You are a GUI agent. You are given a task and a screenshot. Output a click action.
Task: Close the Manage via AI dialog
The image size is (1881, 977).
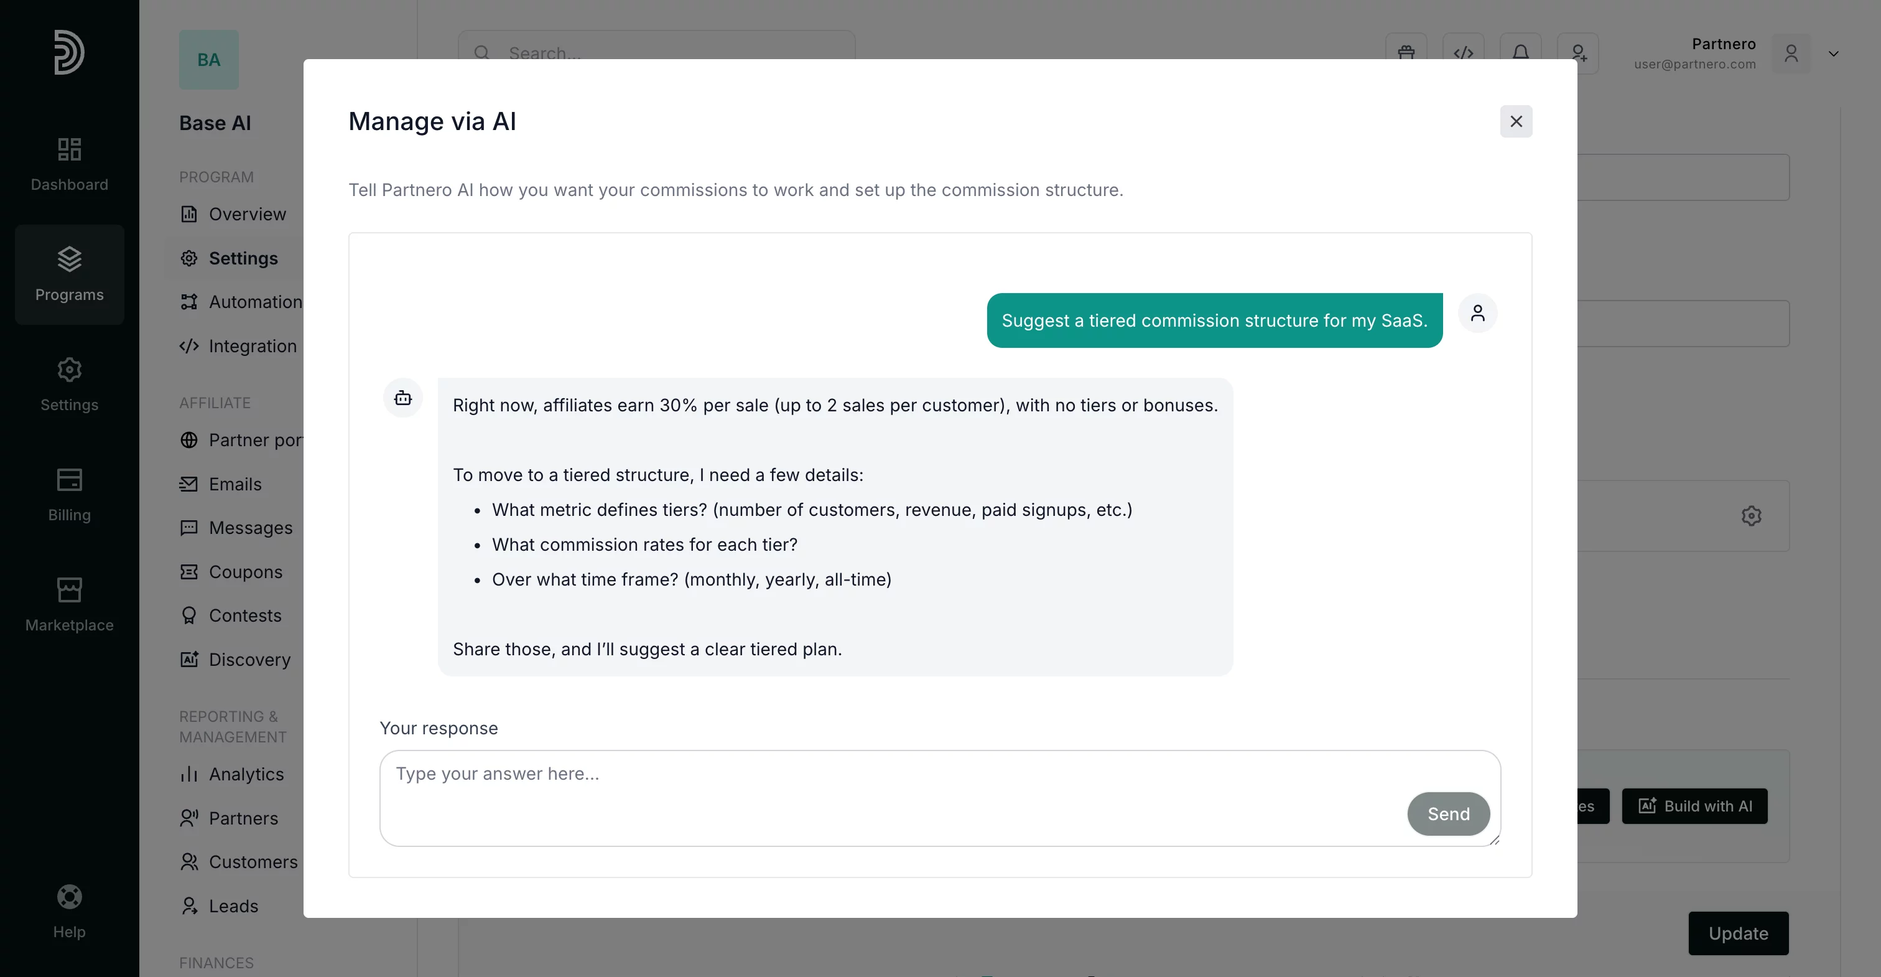1516,121
